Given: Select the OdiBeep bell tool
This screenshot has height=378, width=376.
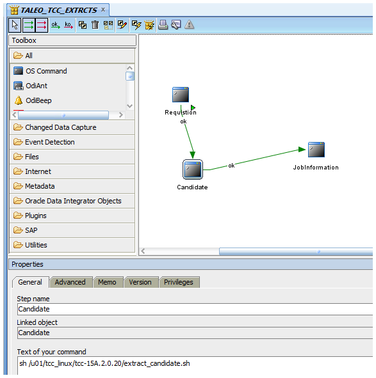Looking at the screenshot, I should [x=33, y=100].
